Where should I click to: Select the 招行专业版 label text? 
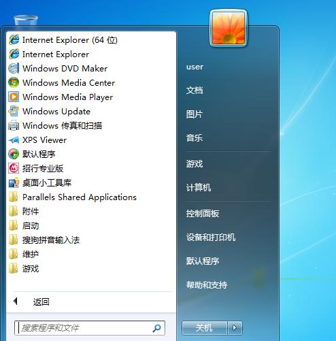43,169
